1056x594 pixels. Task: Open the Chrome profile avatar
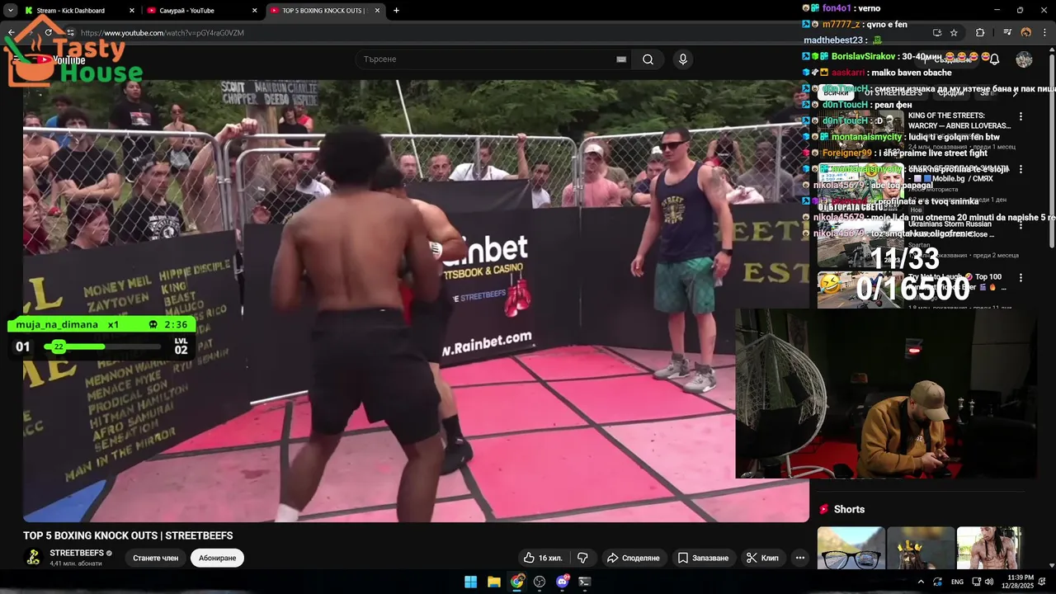(x=1026, y=32)
